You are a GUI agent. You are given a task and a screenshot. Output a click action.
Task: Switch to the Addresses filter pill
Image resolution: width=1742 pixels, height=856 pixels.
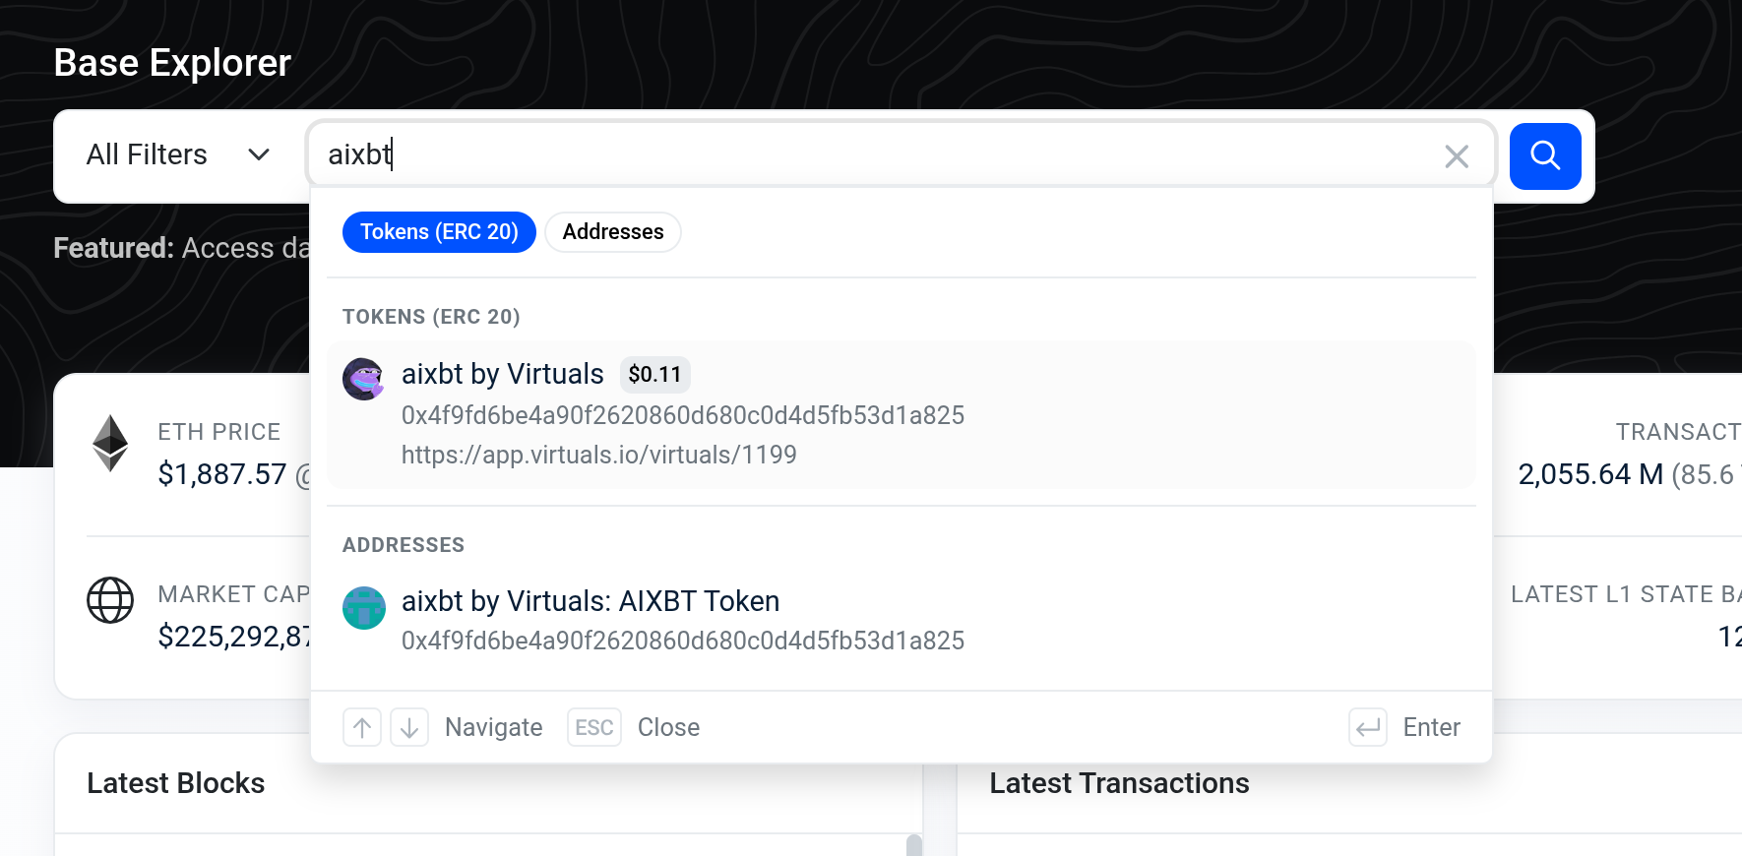[613, 232]
